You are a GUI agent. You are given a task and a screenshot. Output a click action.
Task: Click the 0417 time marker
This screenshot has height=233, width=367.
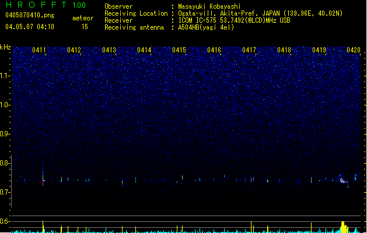[249, 50]
